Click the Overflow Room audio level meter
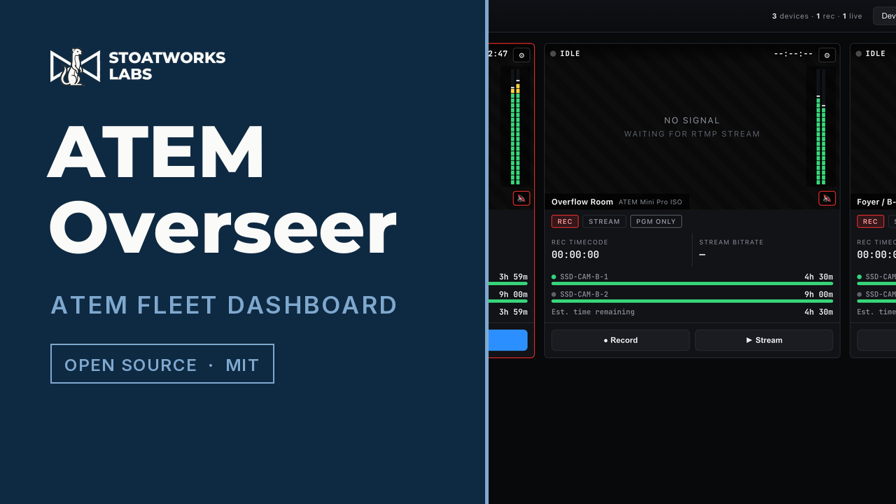896x504 pixels. pyautogui.click(x=820, y=127)
